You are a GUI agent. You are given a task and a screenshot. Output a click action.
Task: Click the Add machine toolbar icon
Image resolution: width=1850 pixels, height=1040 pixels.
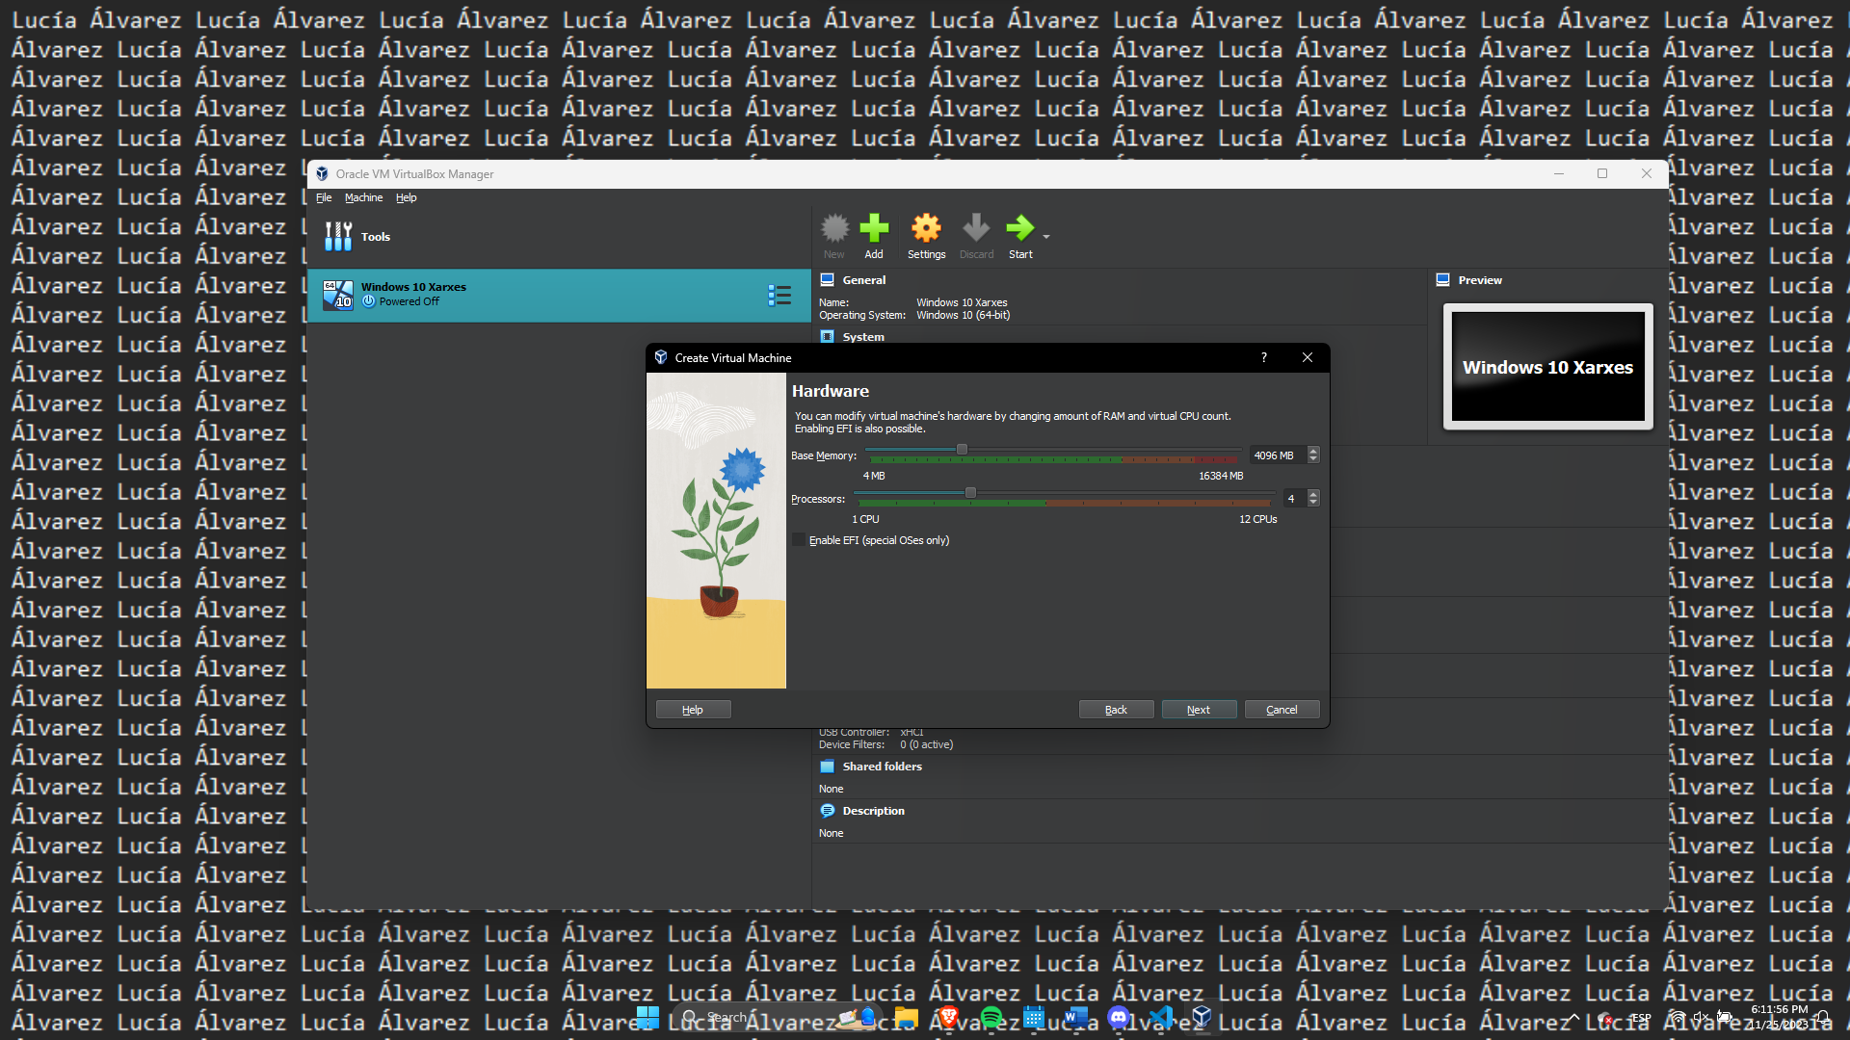873,230
